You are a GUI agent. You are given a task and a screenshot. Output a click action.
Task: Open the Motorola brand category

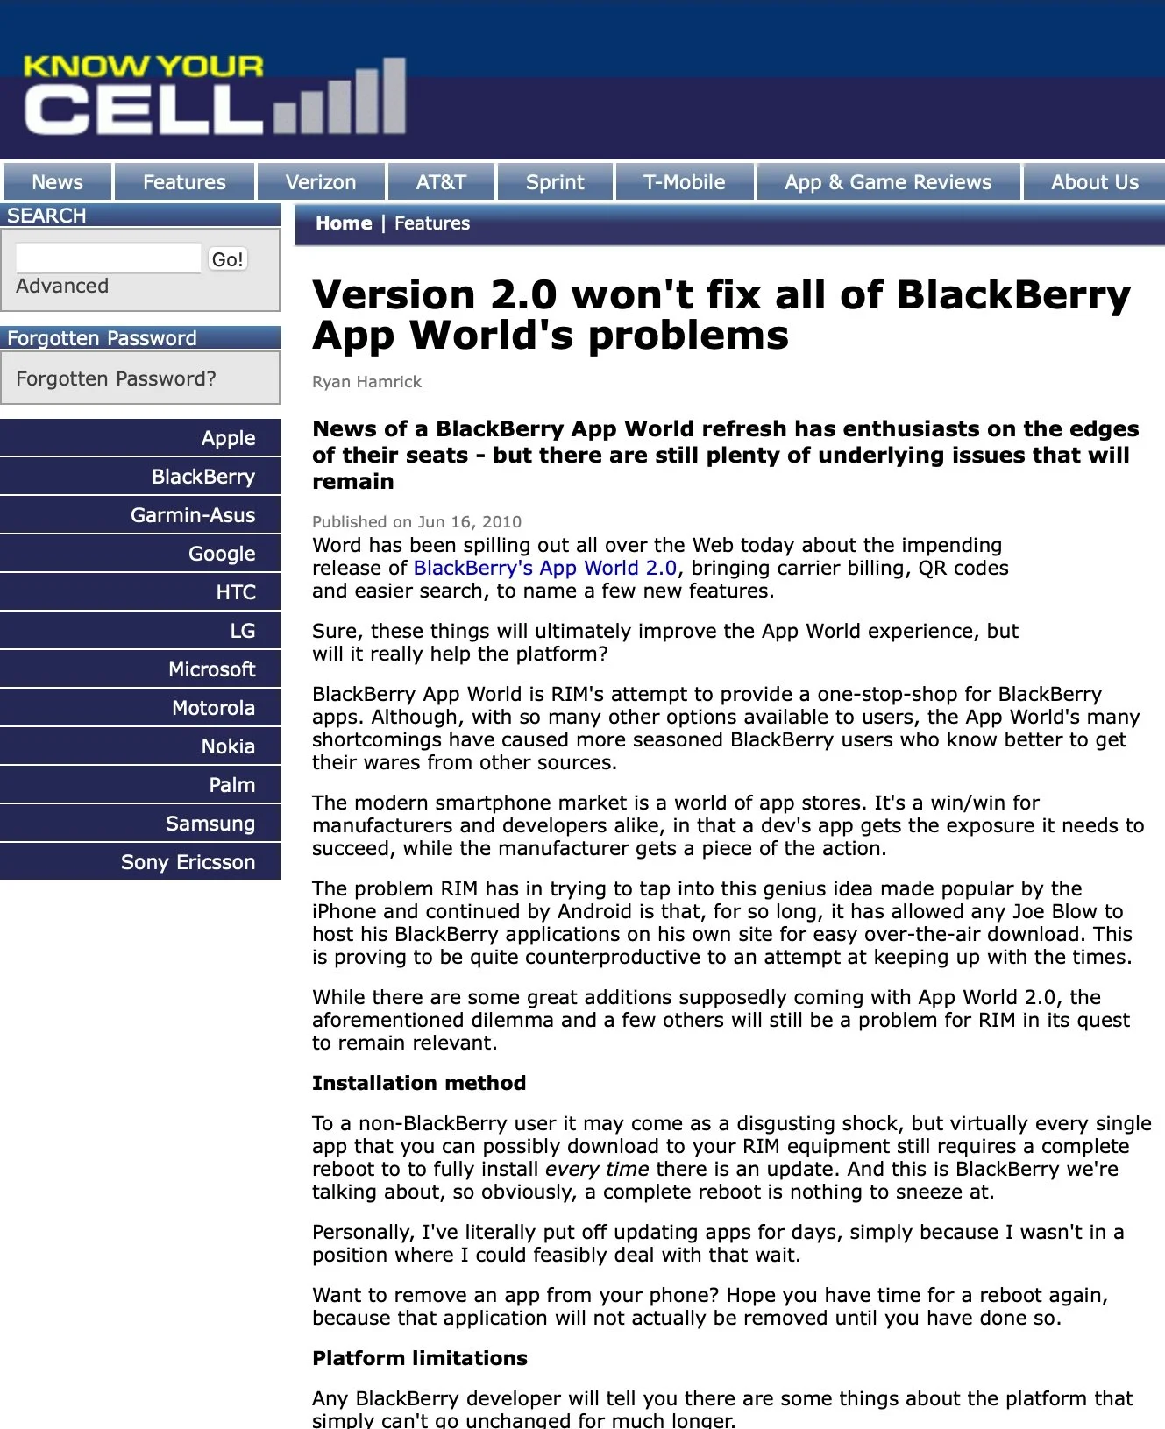[140, 708]
